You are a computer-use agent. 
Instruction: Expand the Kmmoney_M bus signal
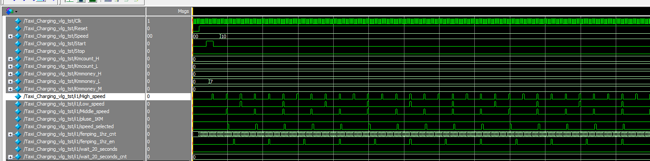(10, 89)
